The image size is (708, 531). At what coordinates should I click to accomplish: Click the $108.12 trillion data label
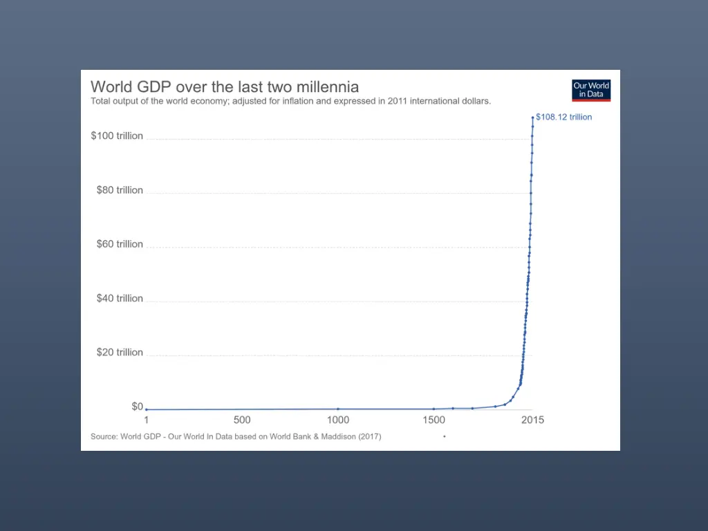pyautogui.click(x=563, y=117)
